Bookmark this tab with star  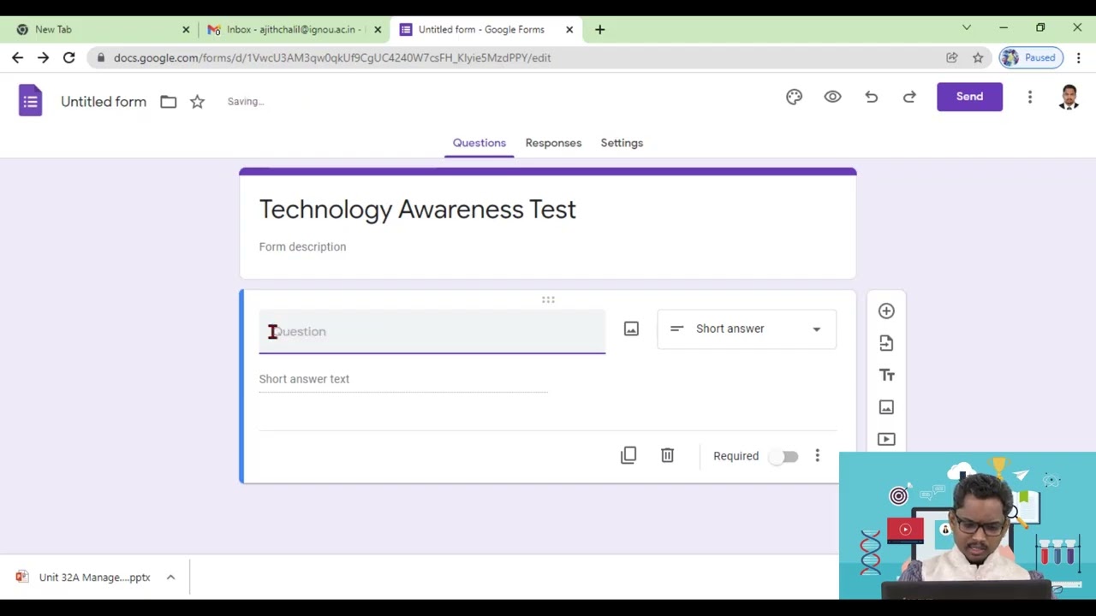[x=978, y=57]
